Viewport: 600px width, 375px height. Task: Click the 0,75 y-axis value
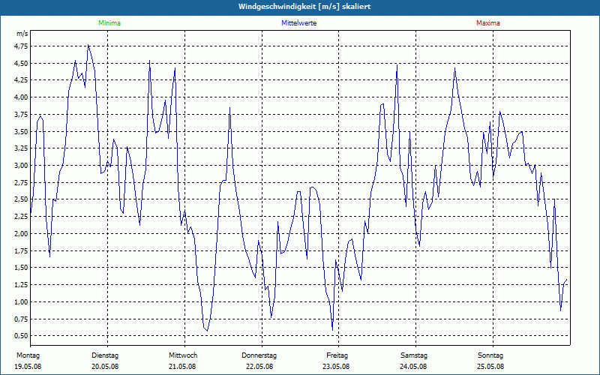[x=22, y=319]
